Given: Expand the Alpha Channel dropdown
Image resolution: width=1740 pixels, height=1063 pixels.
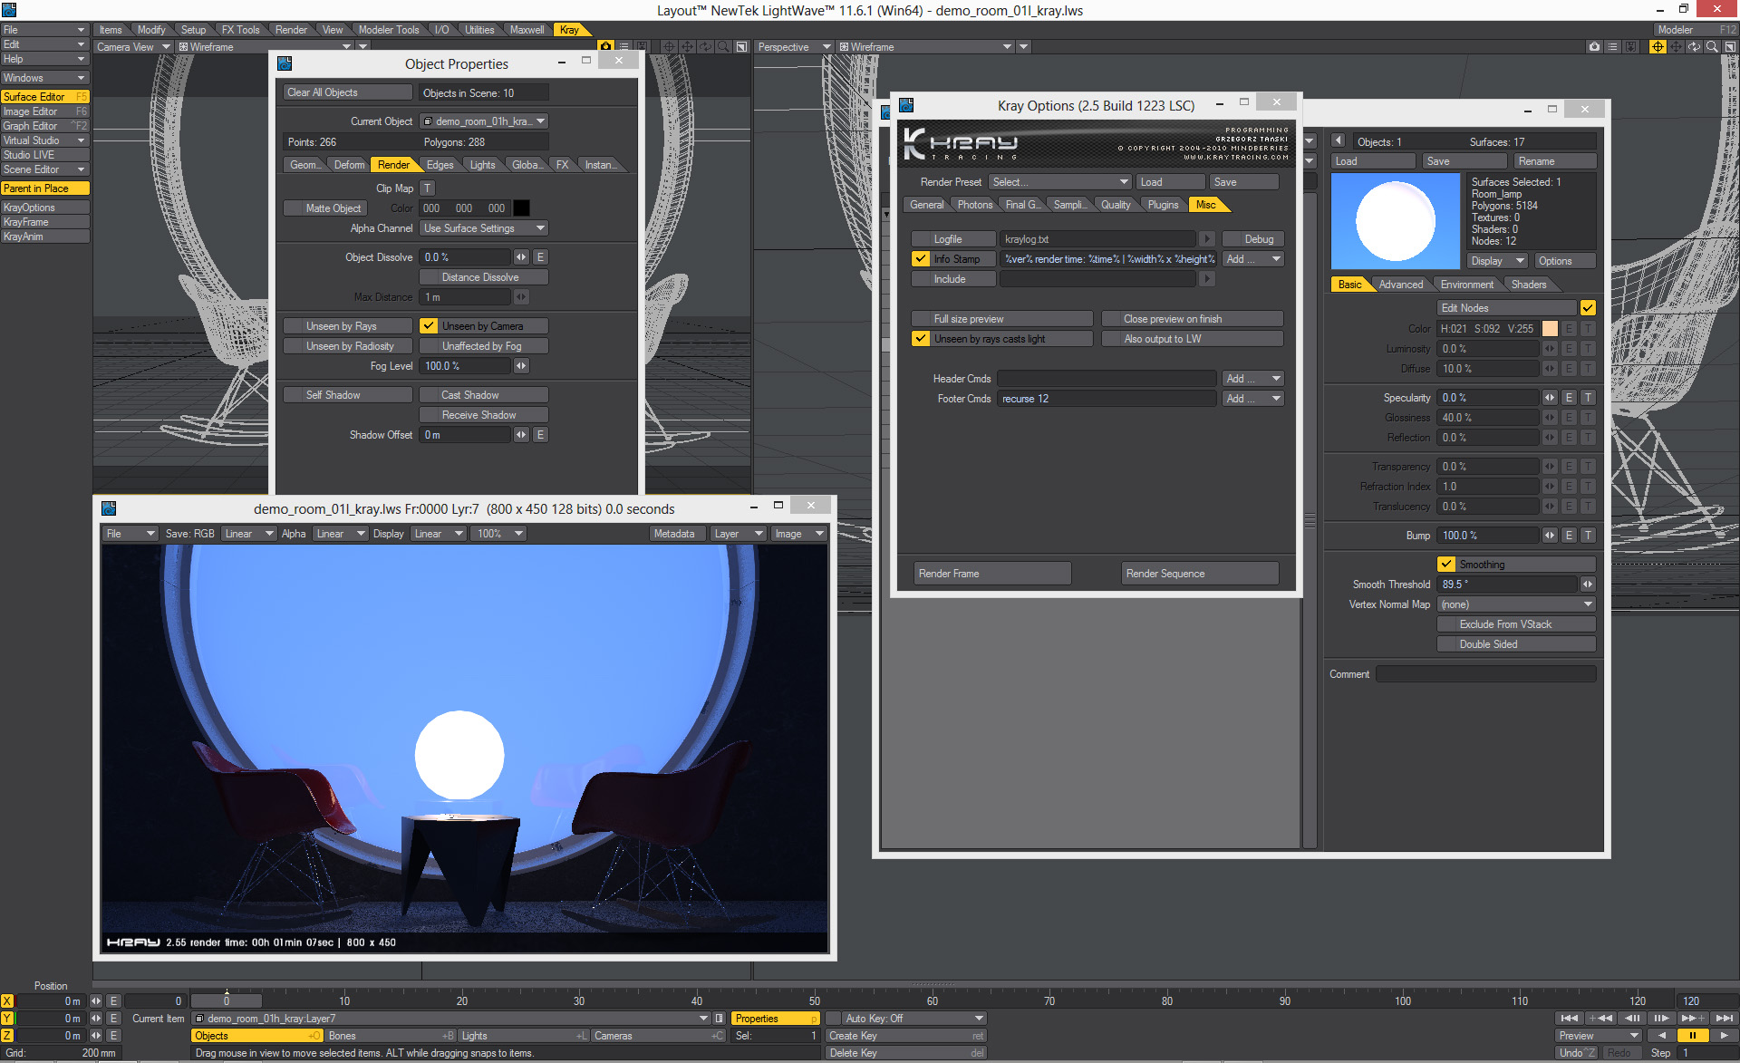Looking at the screenshot, I should [x=484, y=228].
